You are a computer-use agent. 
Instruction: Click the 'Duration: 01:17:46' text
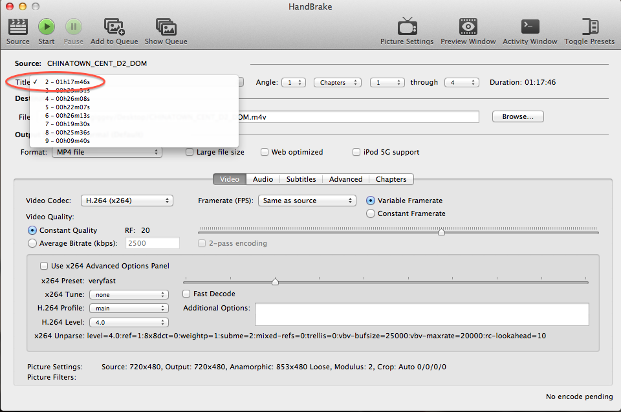click(523, 82)
